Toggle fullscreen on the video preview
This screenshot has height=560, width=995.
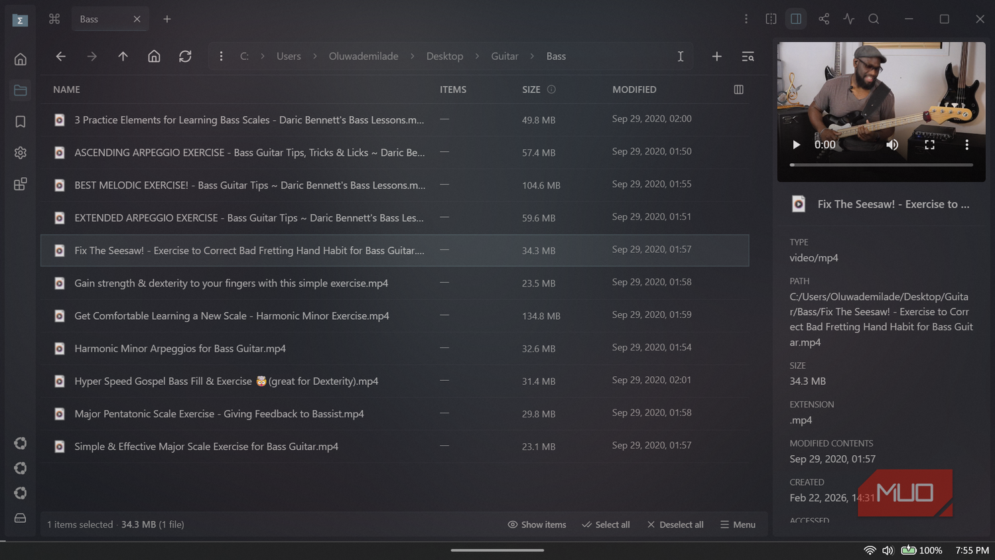[x=929, y=145]
